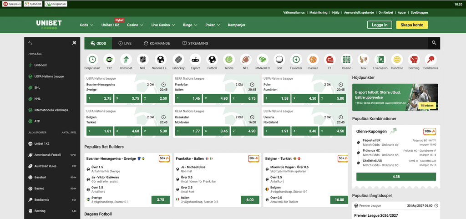Open the E-sport fotboll banner
The height and width of the screenshot is (219, 466).
395,97
